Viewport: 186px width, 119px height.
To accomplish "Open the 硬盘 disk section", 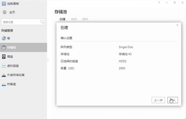I will 10,57.
